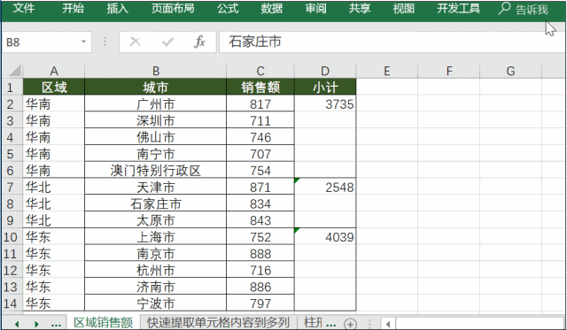The image size is (567, 330).
Task: Open the 审阅 ribbon tab
Action: [315, 8]
